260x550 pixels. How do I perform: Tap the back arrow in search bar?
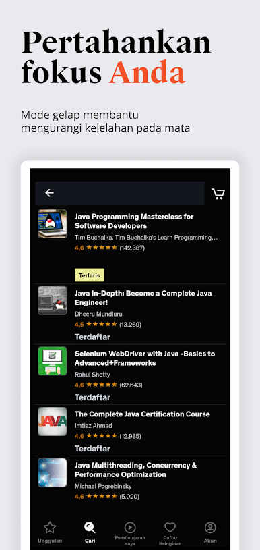click(x=49, y=193)
